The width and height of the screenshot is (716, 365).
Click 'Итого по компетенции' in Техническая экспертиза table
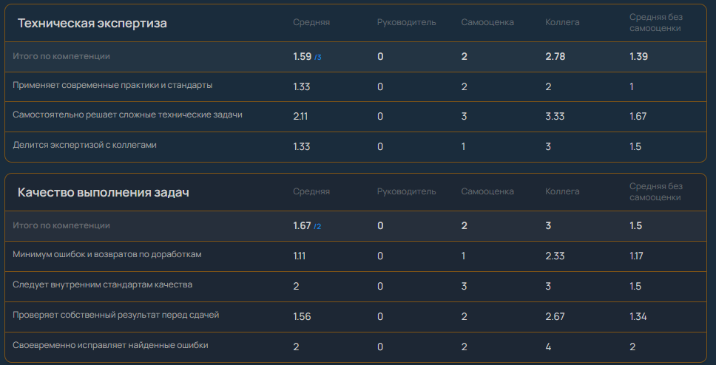(61, 56)
